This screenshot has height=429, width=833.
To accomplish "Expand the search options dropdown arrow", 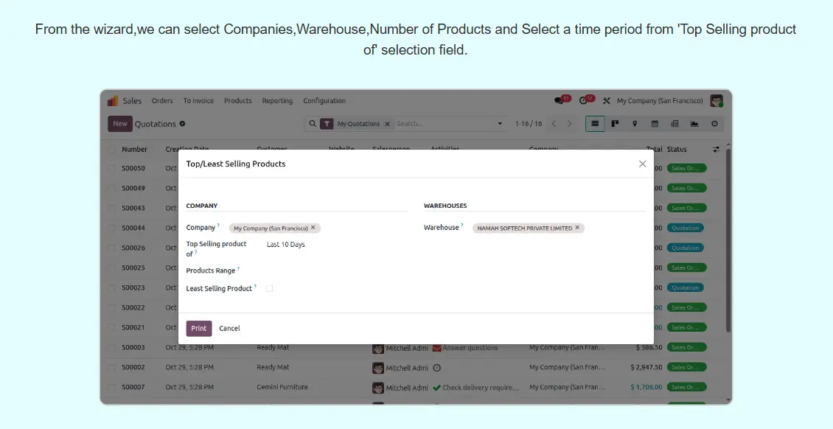I will coord(500,124).
